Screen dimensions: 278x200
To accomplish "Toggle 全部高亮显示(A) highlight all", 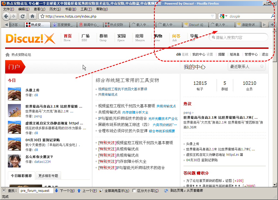I will point(114,191).
